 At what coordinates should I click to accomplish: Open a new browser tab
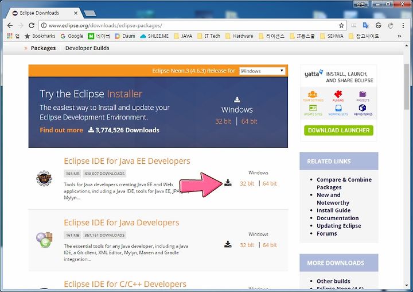click(x=90, y=13)
